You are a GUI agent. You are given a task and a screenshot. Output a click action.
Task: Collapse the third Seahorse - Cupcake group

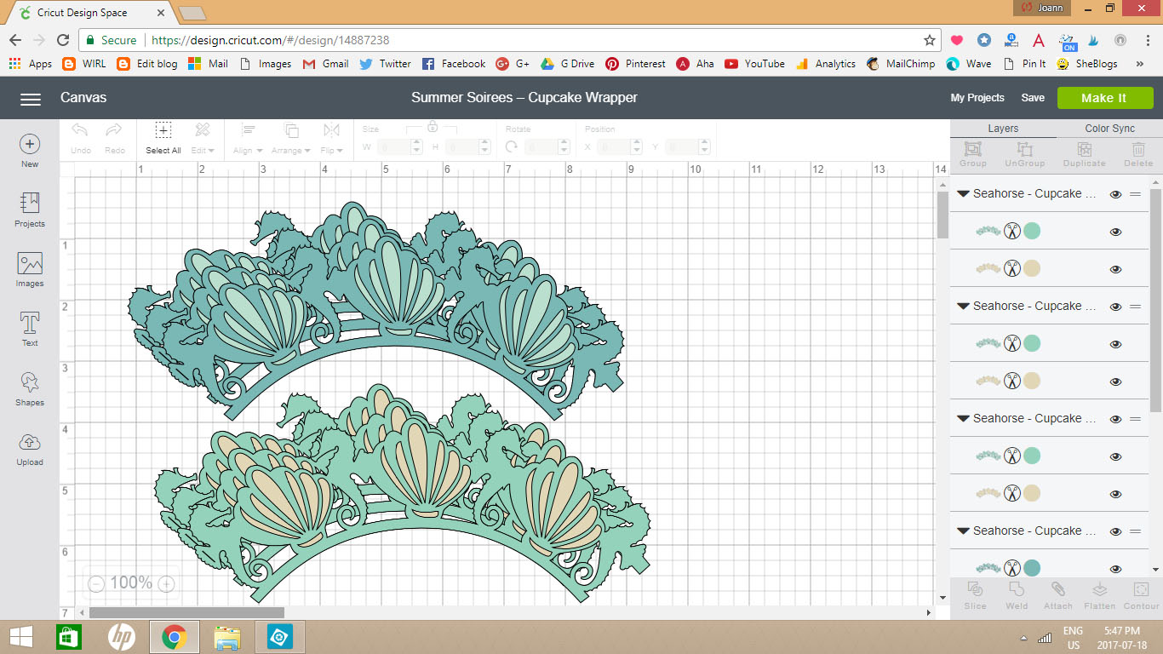click(x=963, y=419)
